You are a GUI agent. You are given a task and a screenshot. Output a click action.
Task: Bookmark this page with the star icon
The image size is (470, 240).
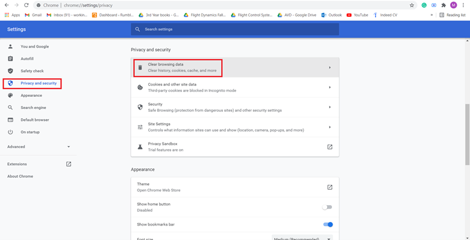click(412, 5)
